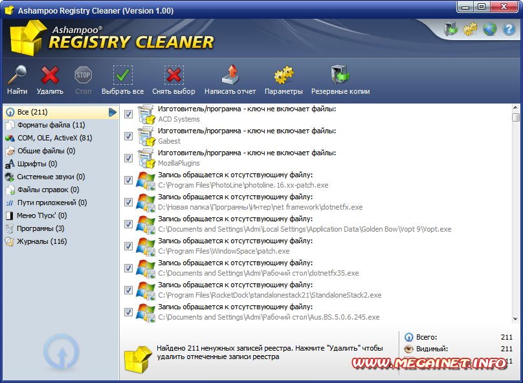Click the faded blue circular arrow icon
The image size is (523, 383).
(x=61, y=353)
